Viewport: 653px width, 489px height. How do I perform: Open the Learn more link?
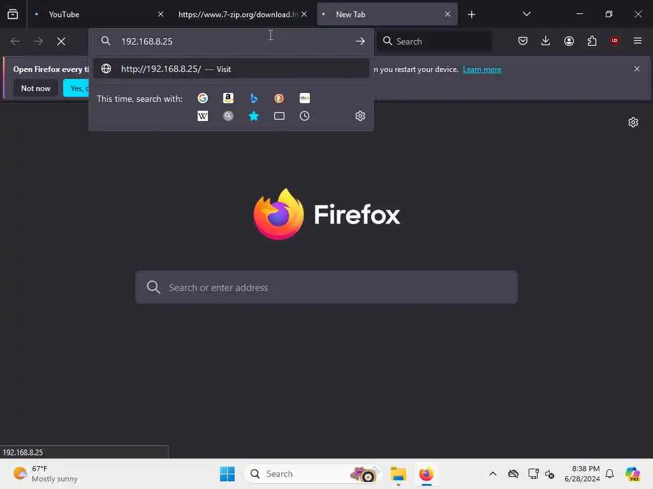(x=482, y=69)
